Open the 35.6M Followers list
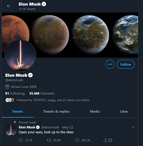Image resolution: width=143 pixels, height=146 pixels. (42, 94)
